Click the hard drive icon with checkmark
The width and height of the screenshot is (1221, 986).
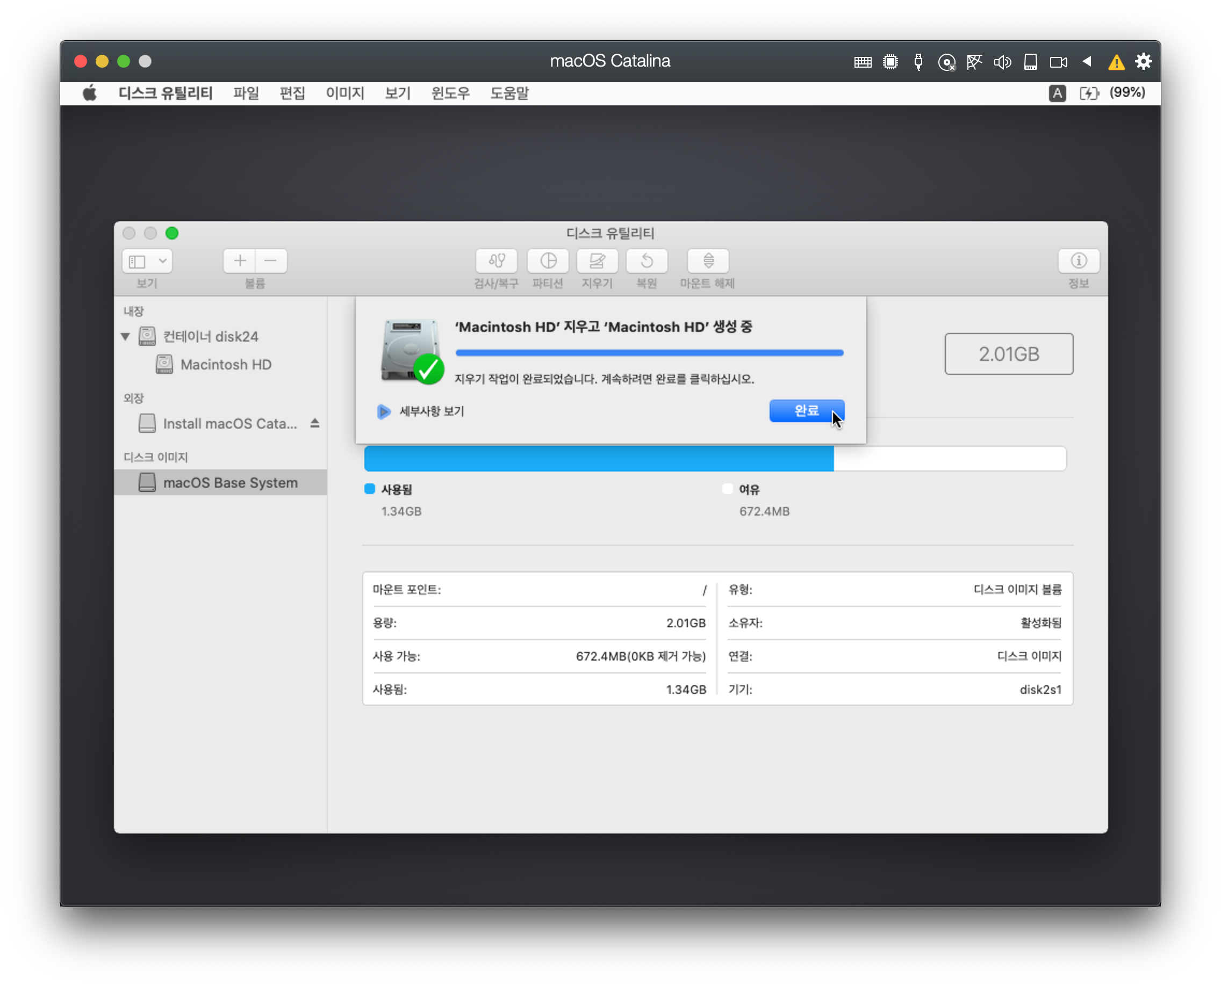(x=412, y=351)
